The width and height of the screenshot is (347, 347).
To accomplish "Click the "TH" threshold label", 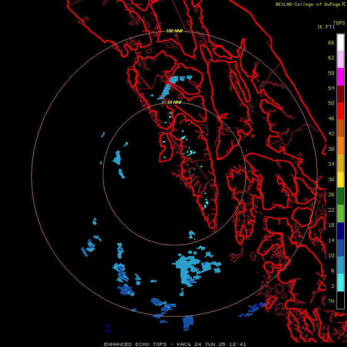I will click(331, 301).
